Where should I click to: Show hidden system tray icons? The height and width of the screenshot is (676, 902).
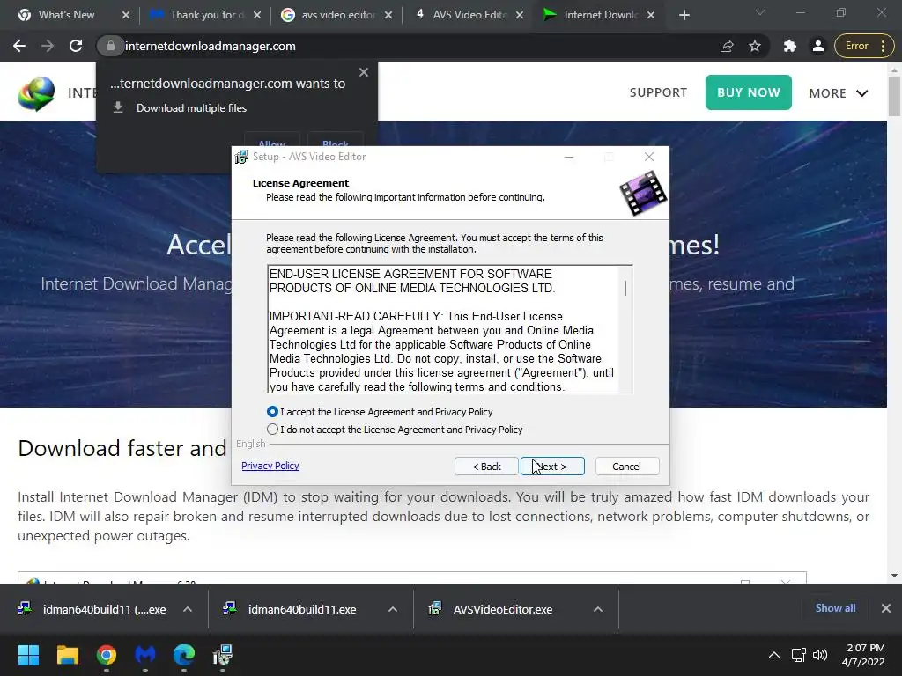[x=774, y=655]
